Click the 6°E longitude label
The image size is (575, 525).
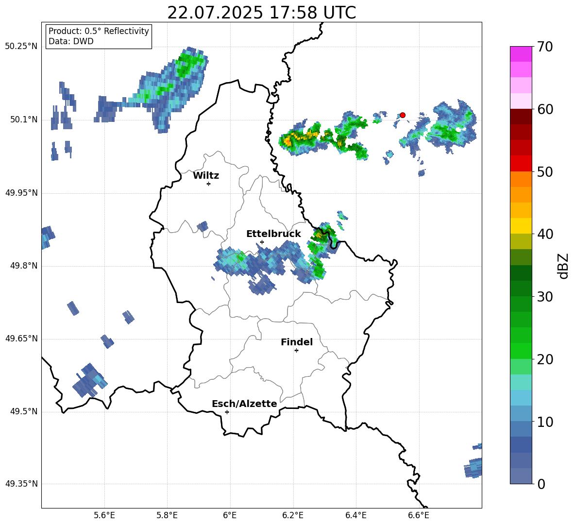(x=230, y=515)
